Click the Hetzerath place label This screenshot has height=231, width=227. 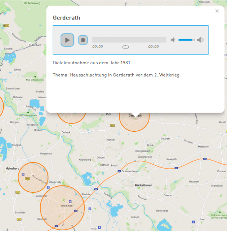[194, 182]
